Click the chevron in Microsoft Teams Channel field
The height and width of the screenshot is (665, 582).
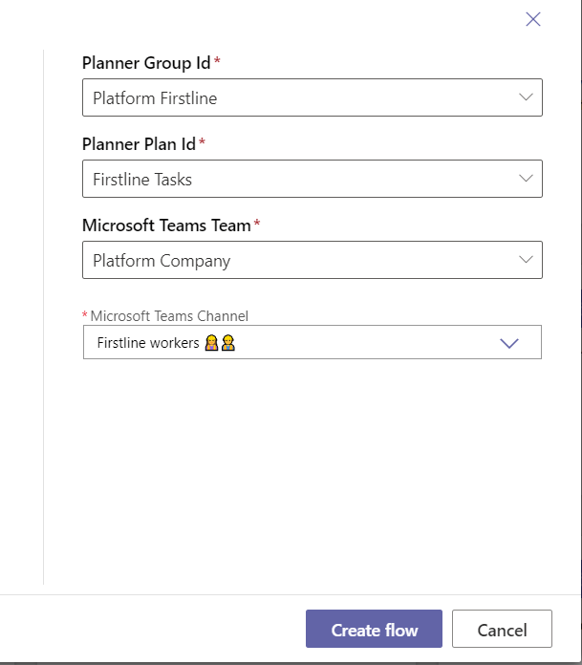(x=509, y=343)
